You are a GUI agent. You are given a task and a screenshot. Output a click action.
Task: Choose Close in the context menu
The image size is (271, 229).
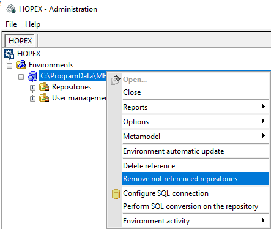coord(195,92)
